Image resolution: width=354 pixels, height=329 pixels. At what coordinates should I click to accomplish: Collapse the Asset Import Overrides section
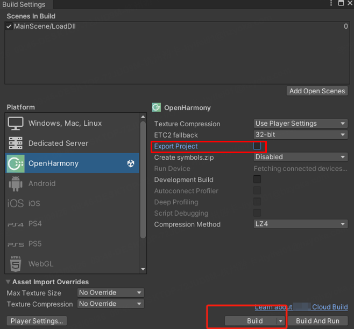point(8,282)
